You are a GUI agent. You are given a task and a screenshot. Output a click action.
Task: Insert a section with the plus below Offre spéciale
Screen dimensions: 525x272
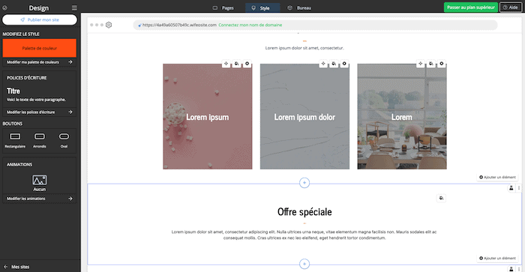point(304,264)
